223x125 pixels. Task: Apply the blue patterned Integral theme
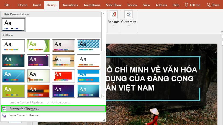tap(88, 46)
